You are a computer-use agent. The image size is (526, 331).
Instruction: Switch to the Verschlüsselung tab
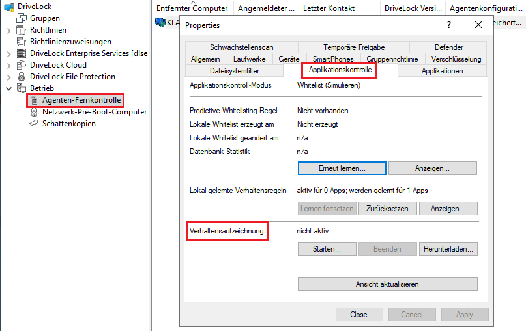pos(456,59)
